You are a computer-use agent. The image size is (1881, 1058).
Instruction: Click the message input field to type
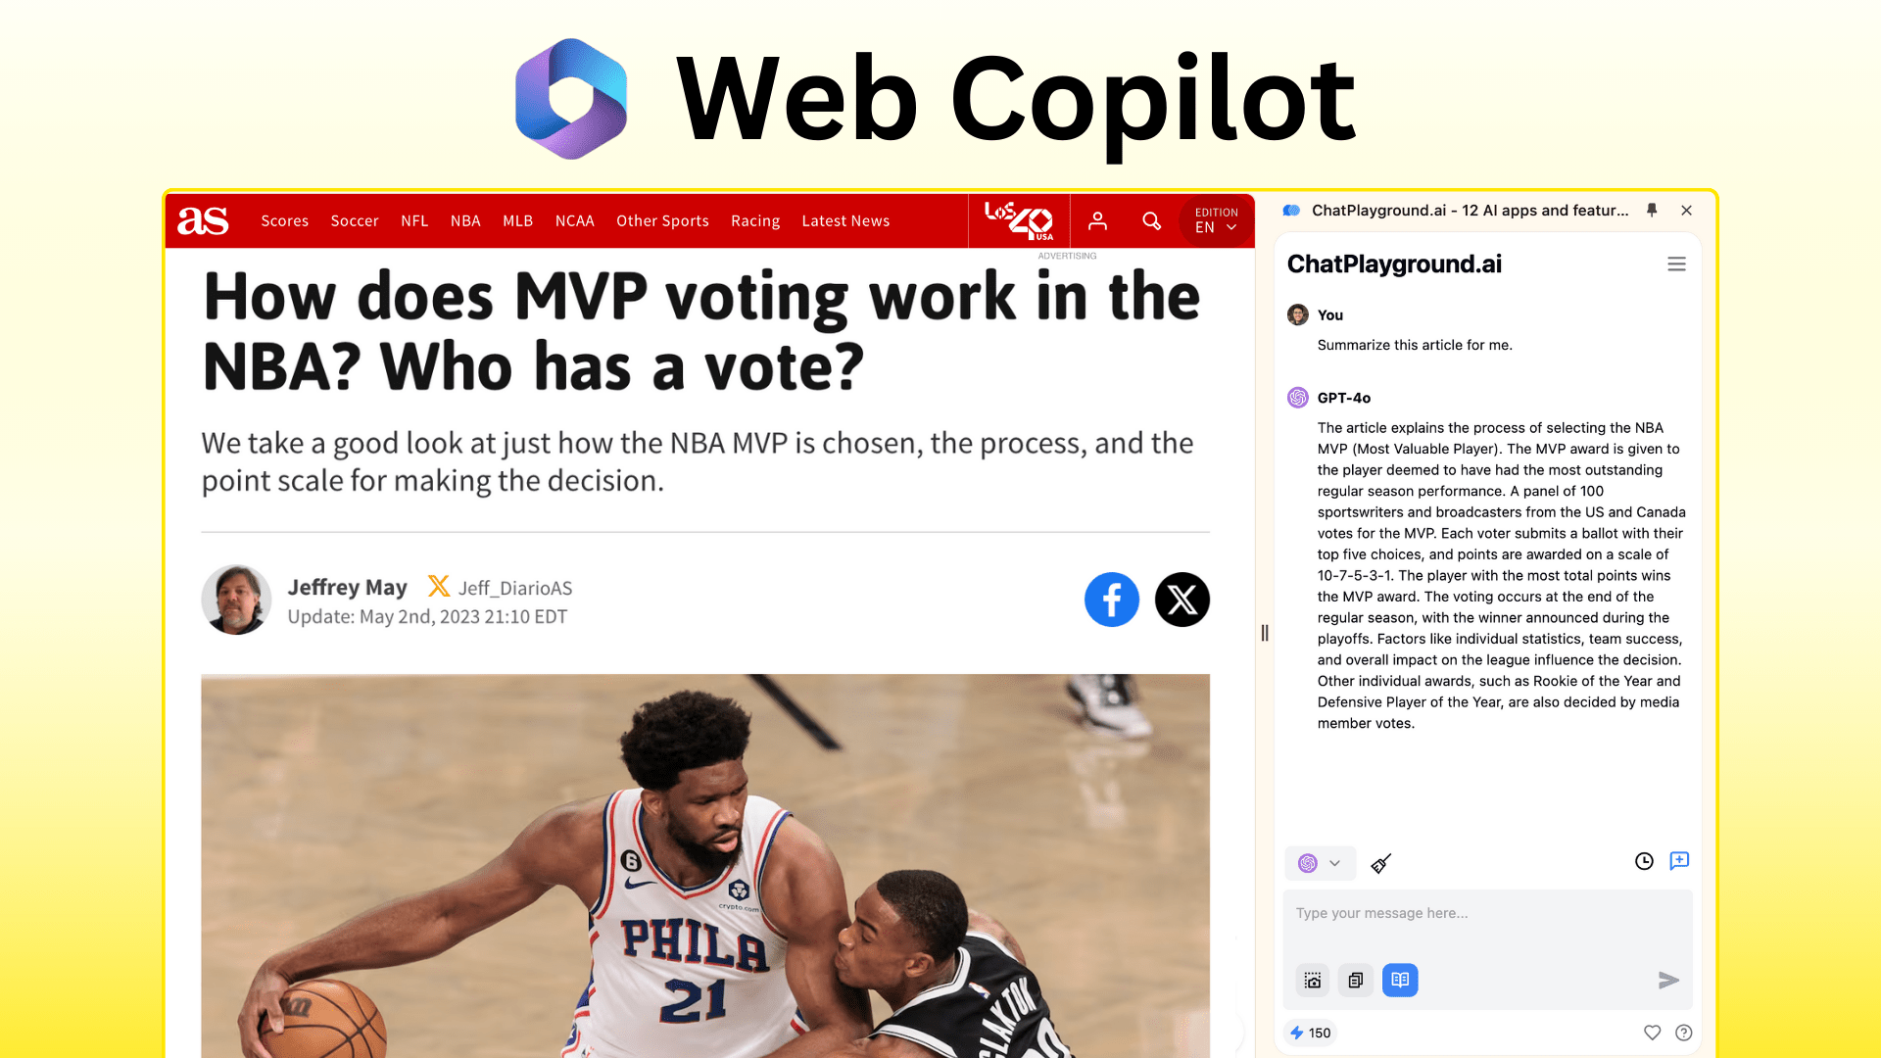pyautogui.click(x=1485, y=913)
